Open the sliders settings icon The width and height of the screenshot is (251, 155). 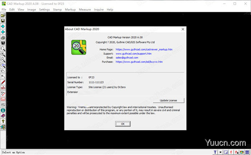(3, 105)
